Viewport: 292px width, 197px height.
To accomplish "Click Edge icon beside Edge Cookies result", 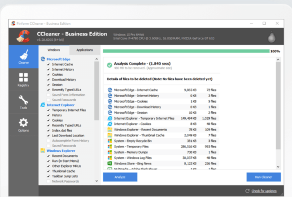I will [110, 101].
